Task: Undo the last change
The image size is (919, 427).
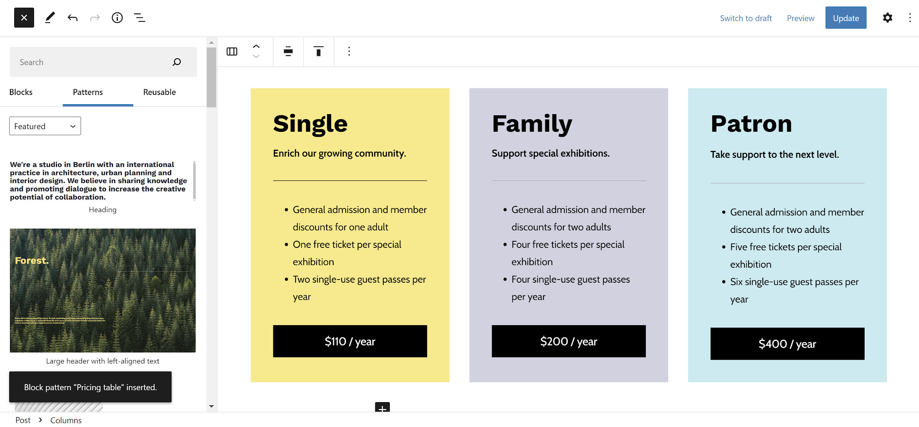Action: point(72,18)
